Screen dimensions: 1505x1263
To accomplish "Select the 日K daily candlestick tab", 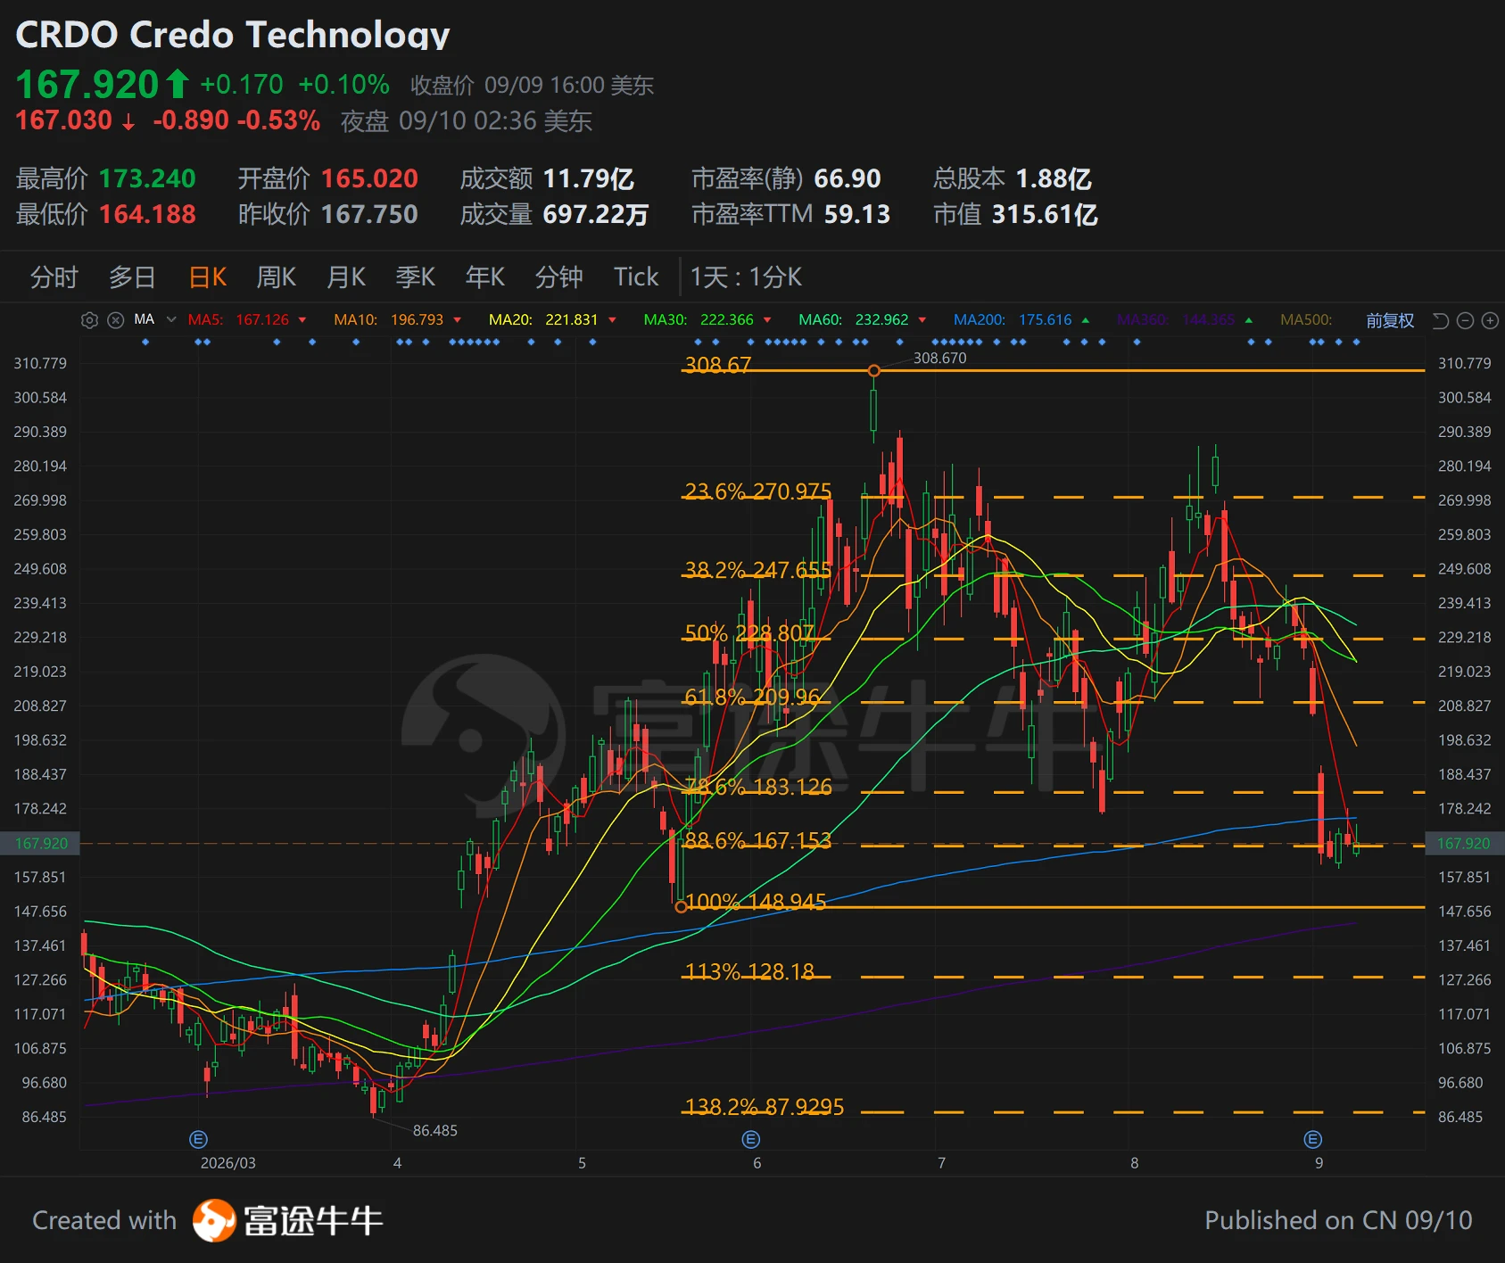I will pos(208,277).
